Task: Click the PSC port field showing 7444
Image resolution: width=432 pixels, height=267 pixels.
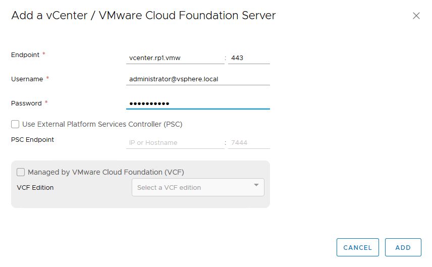Action: [x=248, y=143]
